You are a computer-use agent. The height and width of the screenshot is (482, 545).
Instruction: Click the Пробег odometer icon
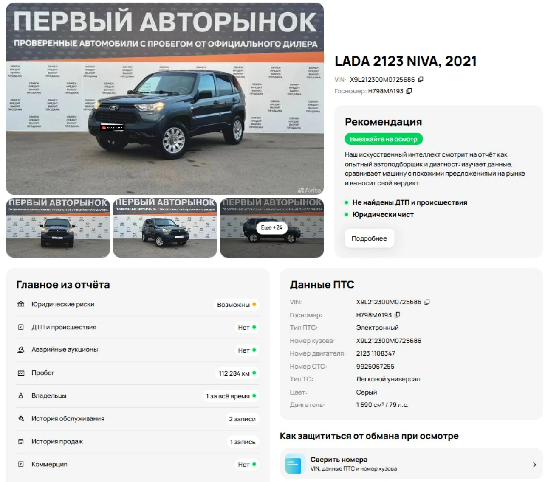(x=21, y=373)
